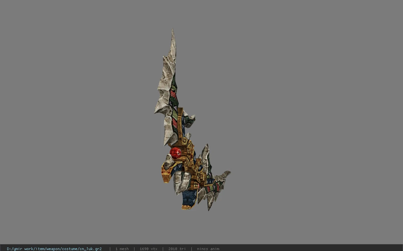Click the "1 mesh" status entry
The width and height of the screenshot is (403, 251).
[122, 249]
